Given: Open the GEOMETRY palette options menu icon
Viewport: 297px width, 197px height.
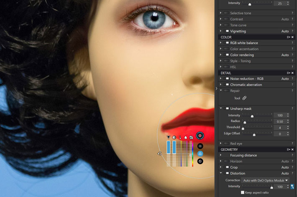Looking at the screenshot, I should click(288, 150).
